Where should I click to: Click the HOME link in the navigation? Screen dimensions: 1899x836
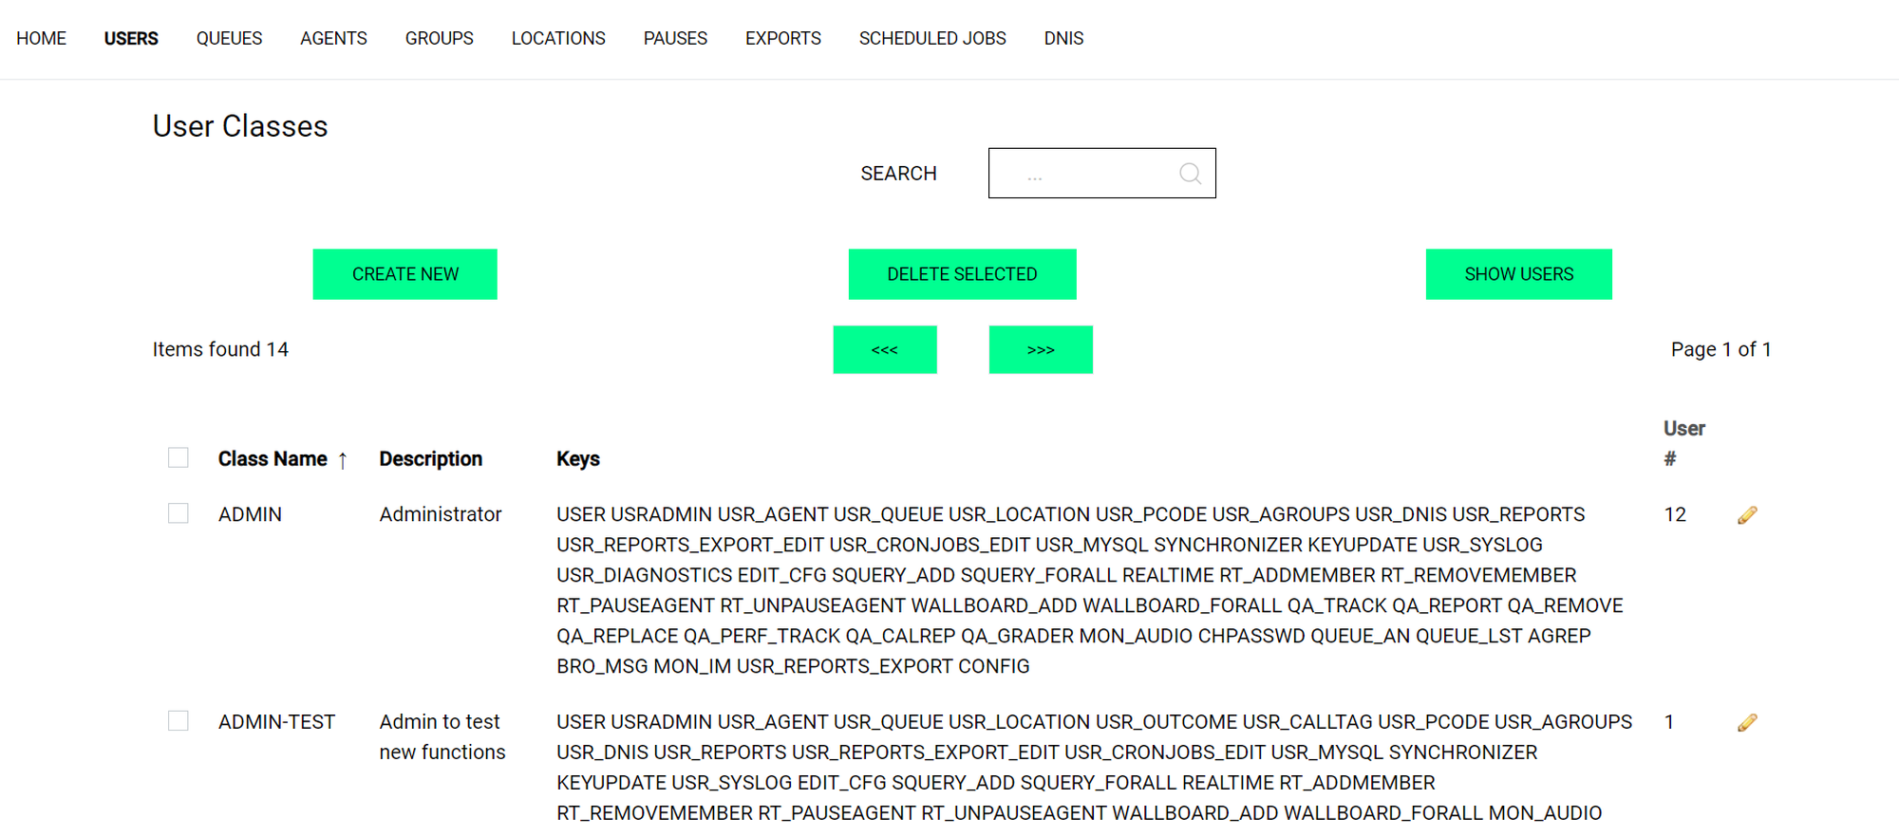point(41,39)
